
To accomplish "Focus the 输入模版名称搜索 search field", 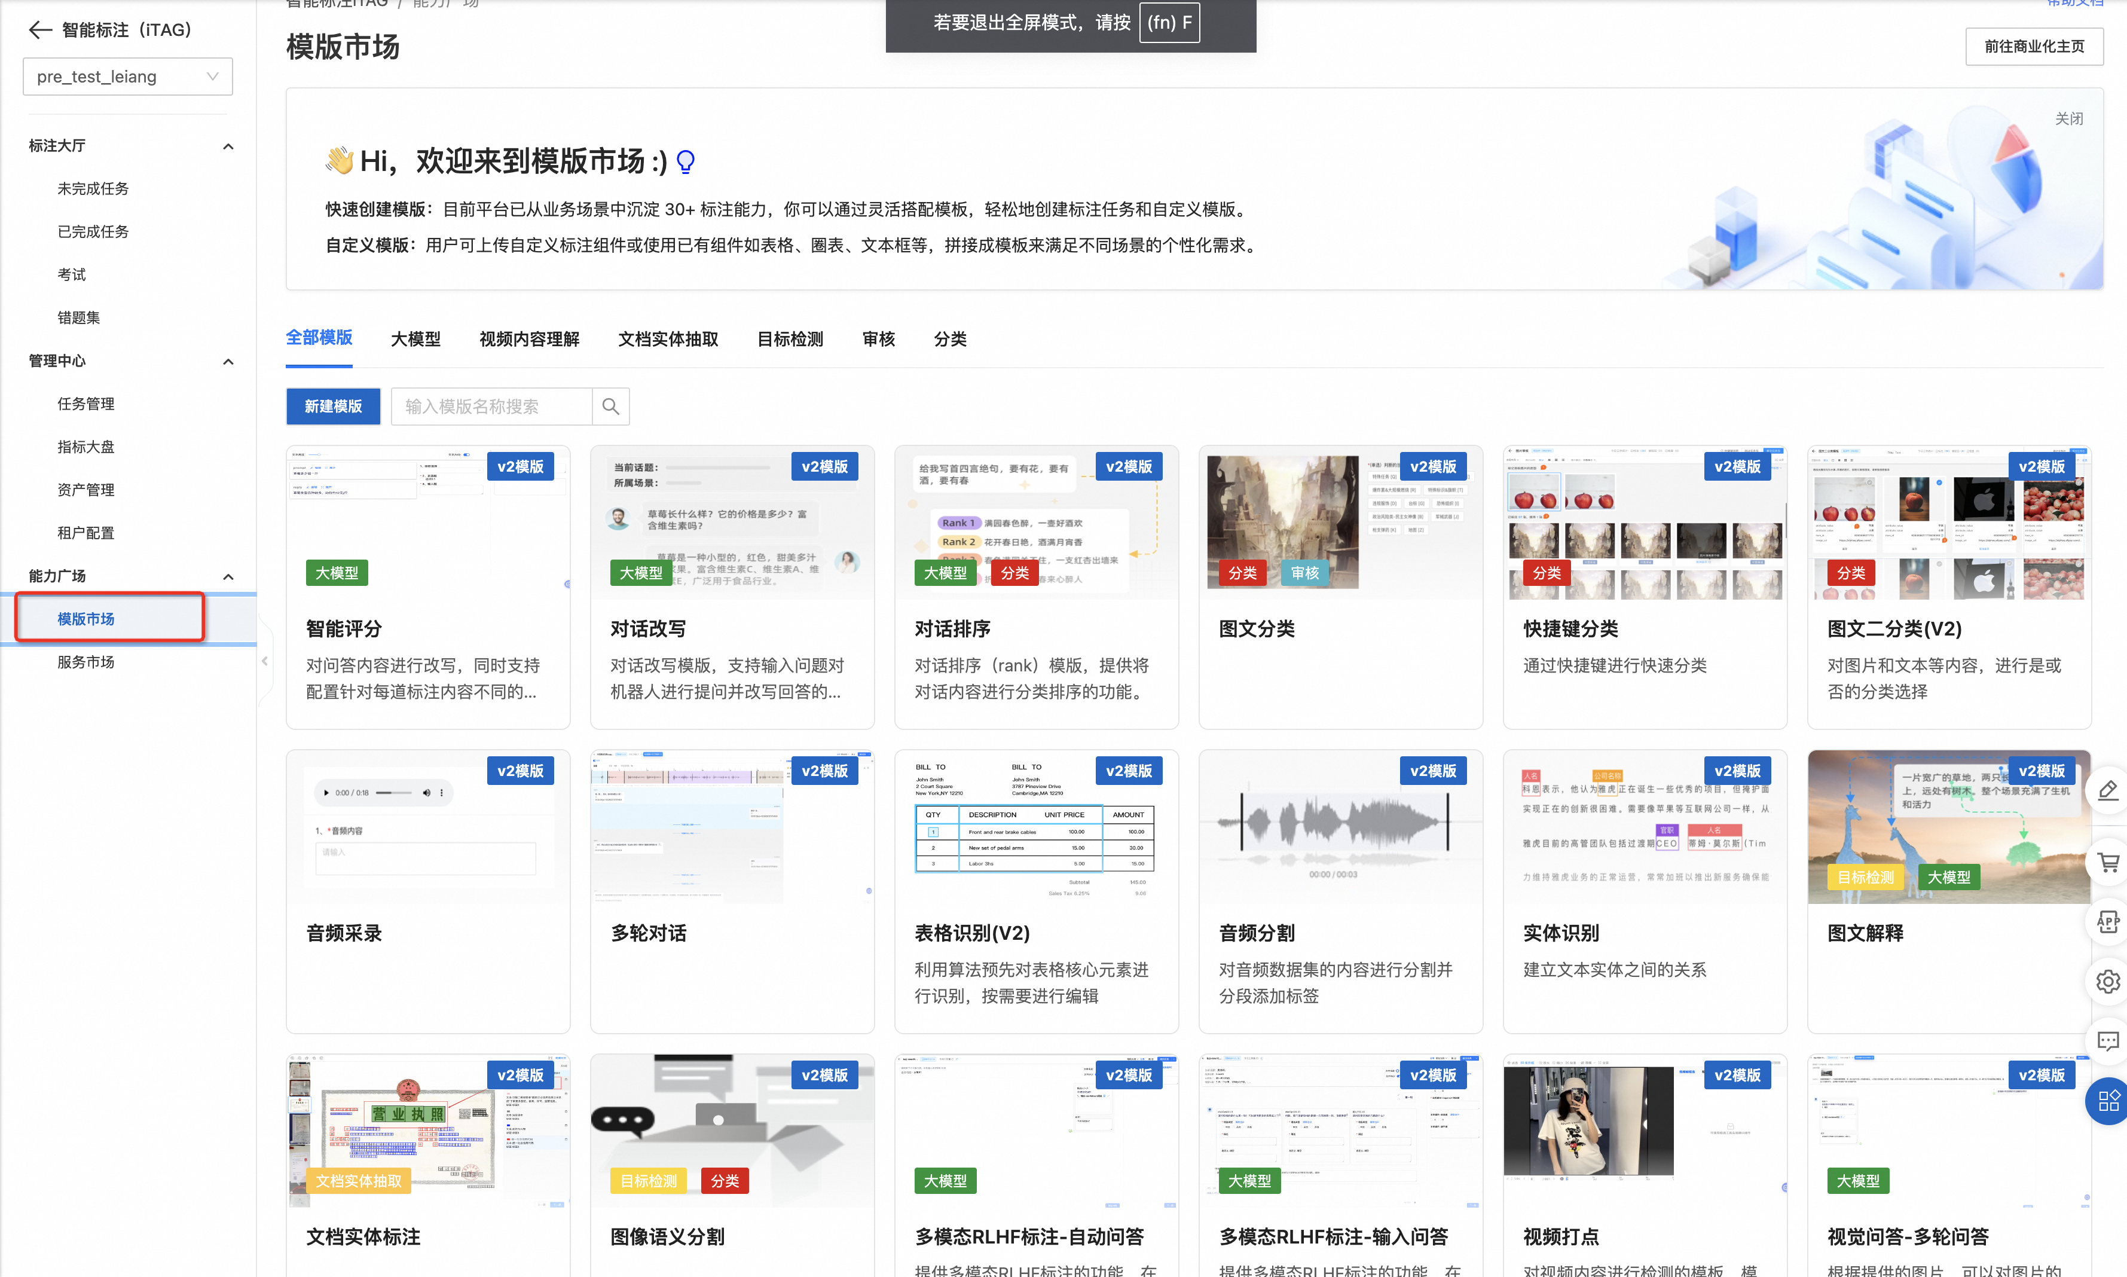I will (x=491, y=406).
